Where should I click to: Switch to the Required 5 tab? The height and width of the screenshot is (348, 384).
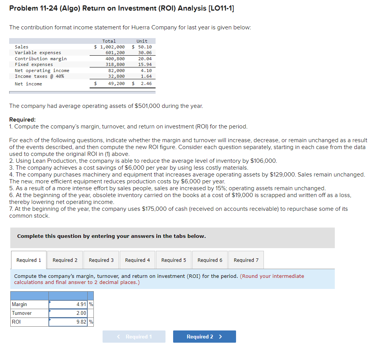174,260
